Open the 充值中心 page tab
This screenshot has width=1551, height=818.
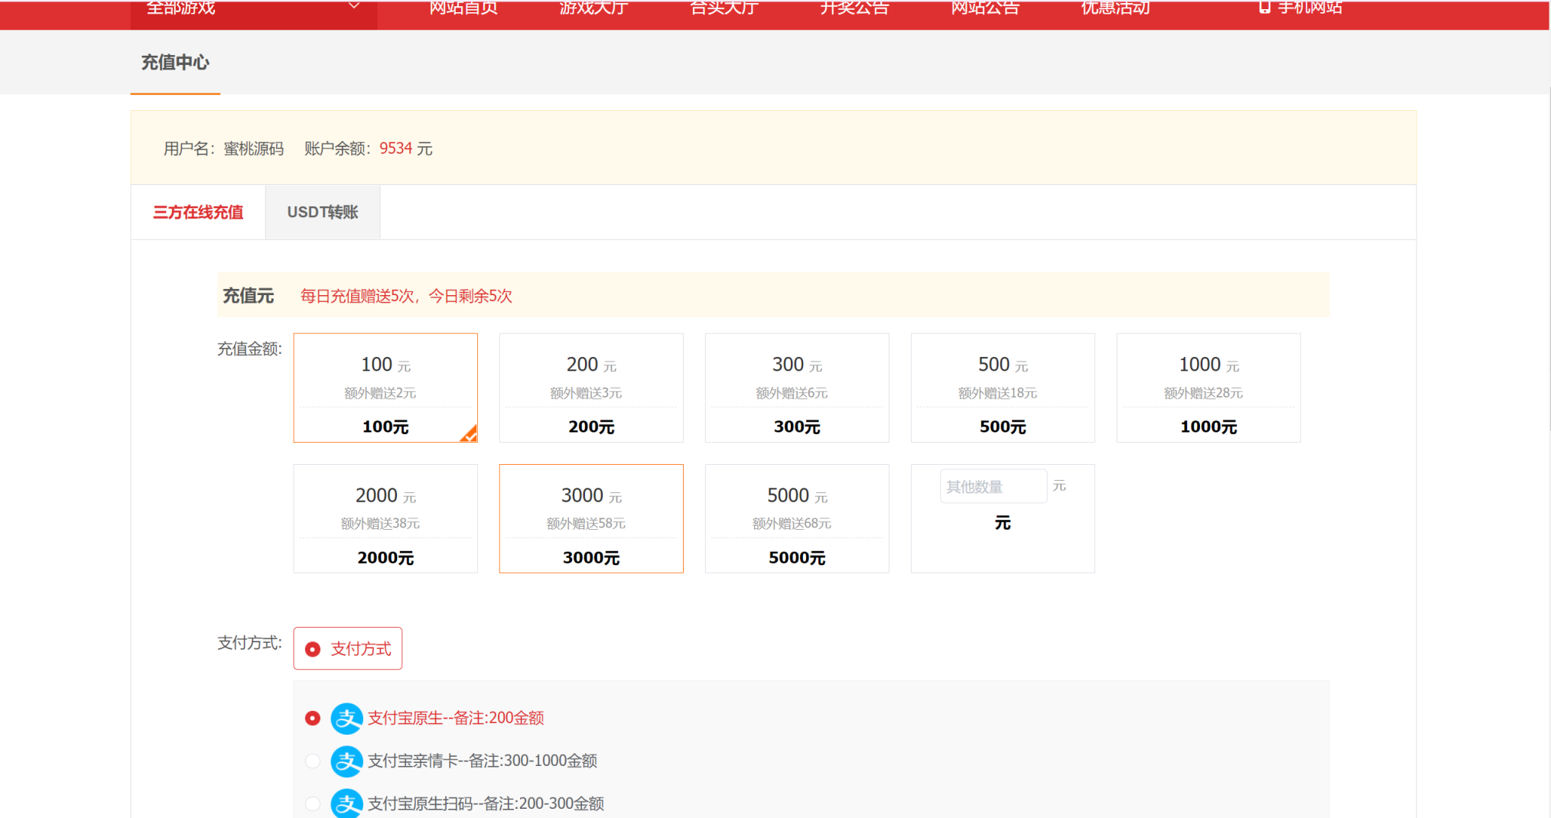175,63
